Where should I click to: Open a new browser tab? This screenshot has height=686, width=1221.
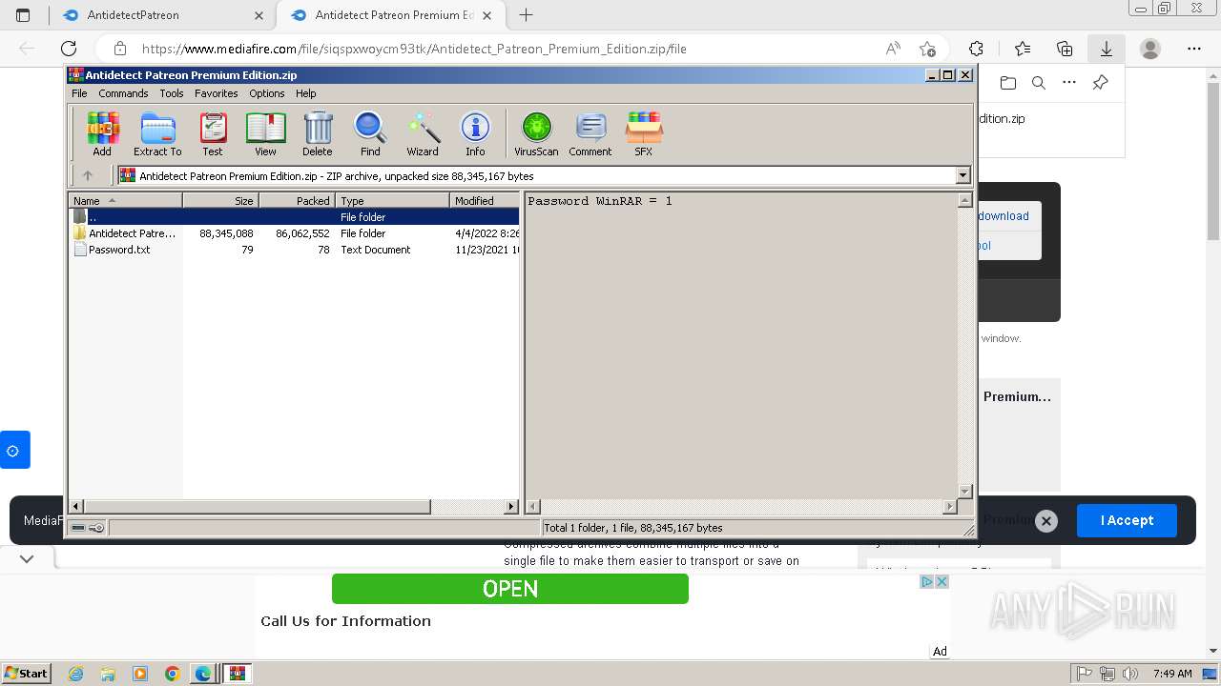click(x=526, y=15)
